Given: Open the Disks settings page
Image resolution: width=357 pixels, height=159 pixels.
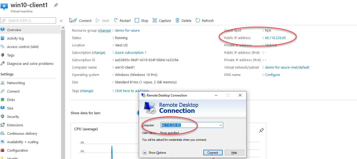Looking at the screenshot, I should pos(30,100).
